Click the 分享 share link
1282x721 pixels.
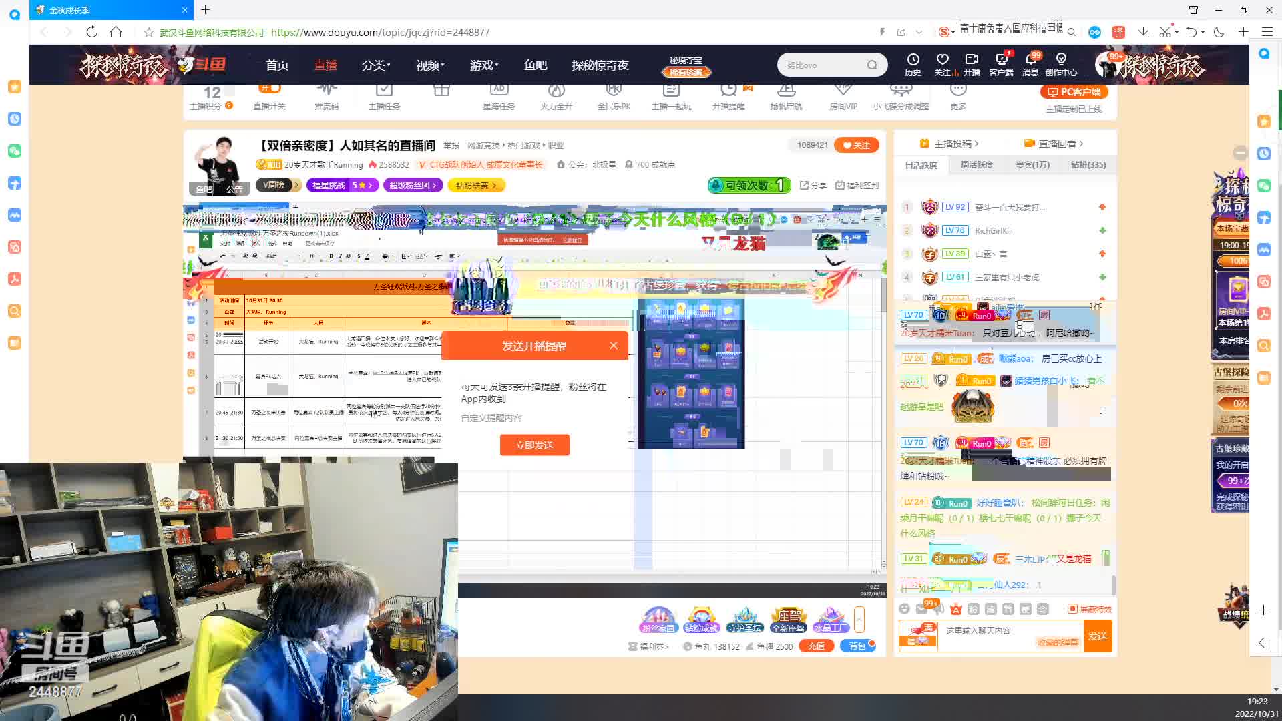(813, 185)
